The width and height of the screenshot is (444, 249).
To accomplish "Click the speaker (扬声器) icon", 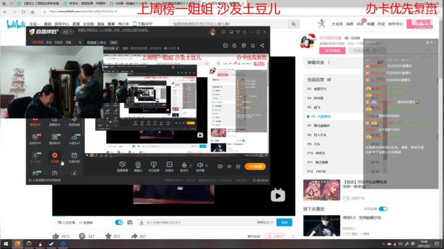I will click(200, 166).
